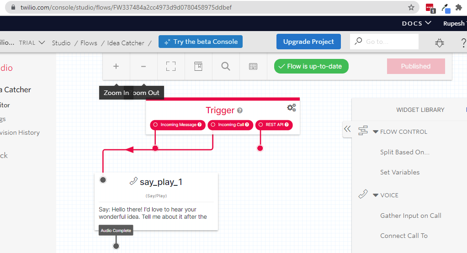This screenshot has width=467, height=253.
Task: Open the DOCS dropdown
Action: tap(417, 23)
